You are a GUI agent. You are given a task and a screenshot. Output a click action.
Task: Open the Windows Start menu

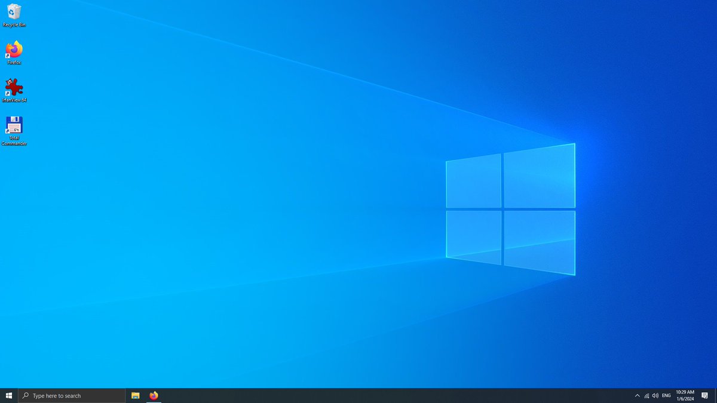coord(9,396)
